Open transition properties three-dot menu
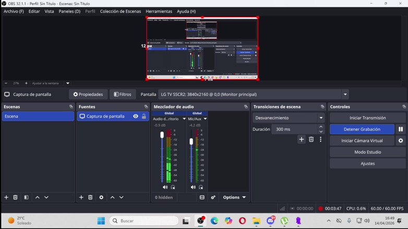The image size is (408, 229). click(x=320, y=139)
